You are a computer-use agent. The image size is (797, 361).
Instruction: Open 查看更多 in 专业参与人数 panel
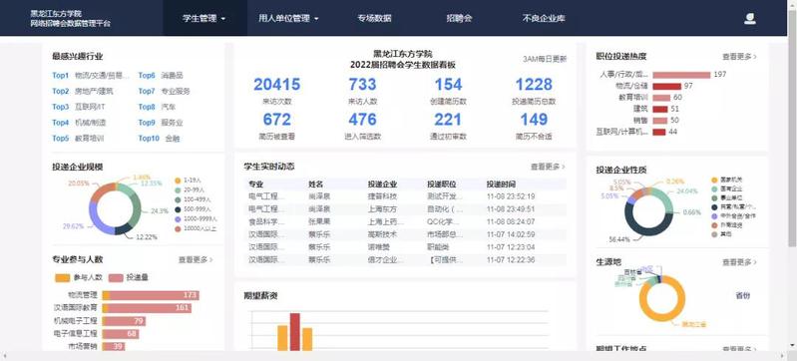pos(196,260)
